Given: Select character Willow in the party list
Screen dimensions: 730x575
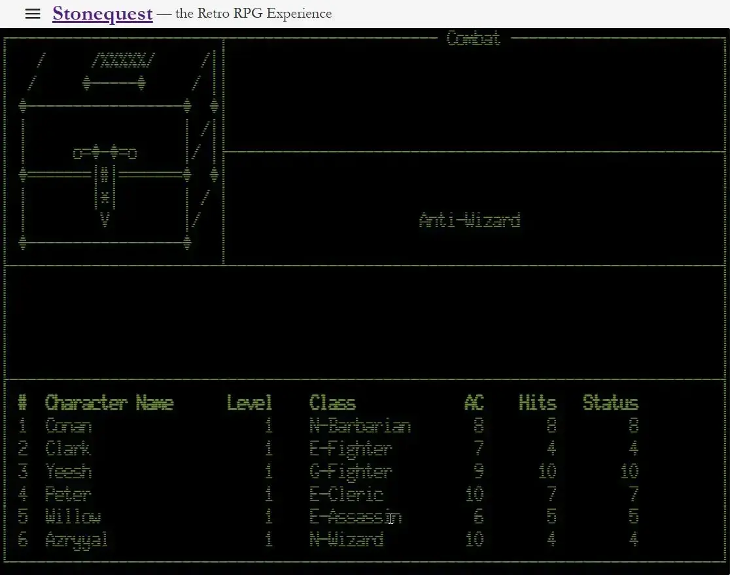Looking at the screenshot, I should pos(73,516).
